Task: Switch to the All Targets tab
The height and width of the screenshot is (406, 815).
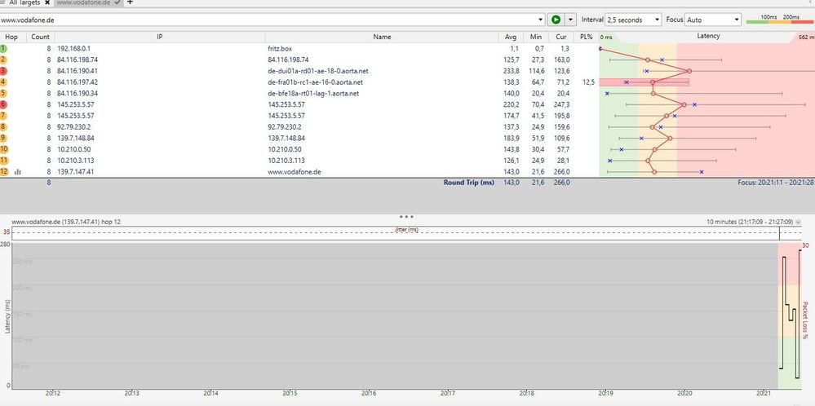Action: tap(24, 2)
